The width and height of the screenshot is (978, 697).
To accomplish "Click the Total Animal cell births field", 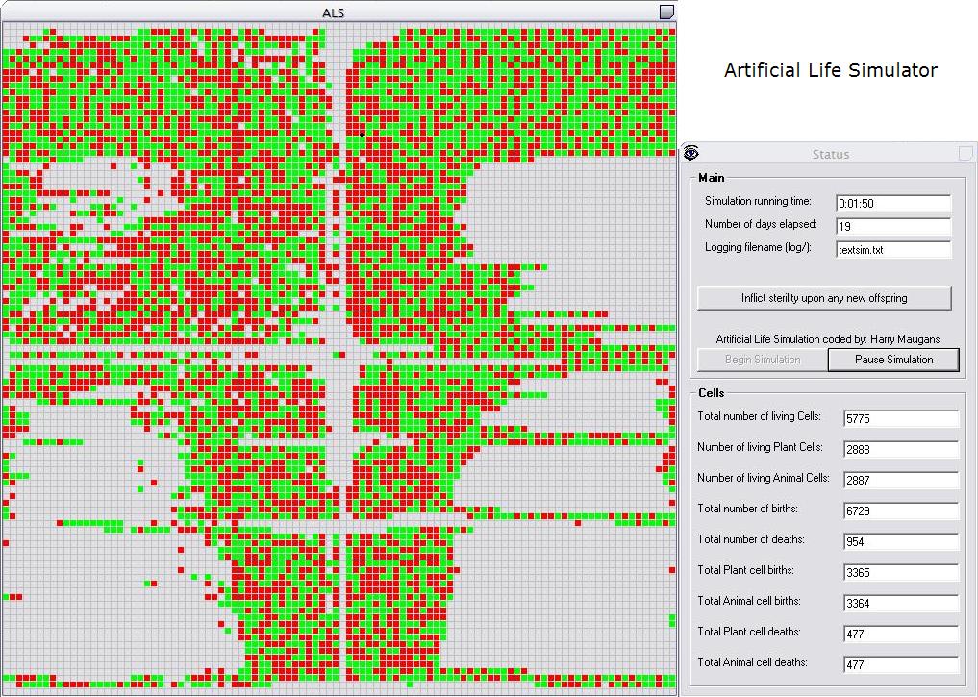I will point(901,603).
